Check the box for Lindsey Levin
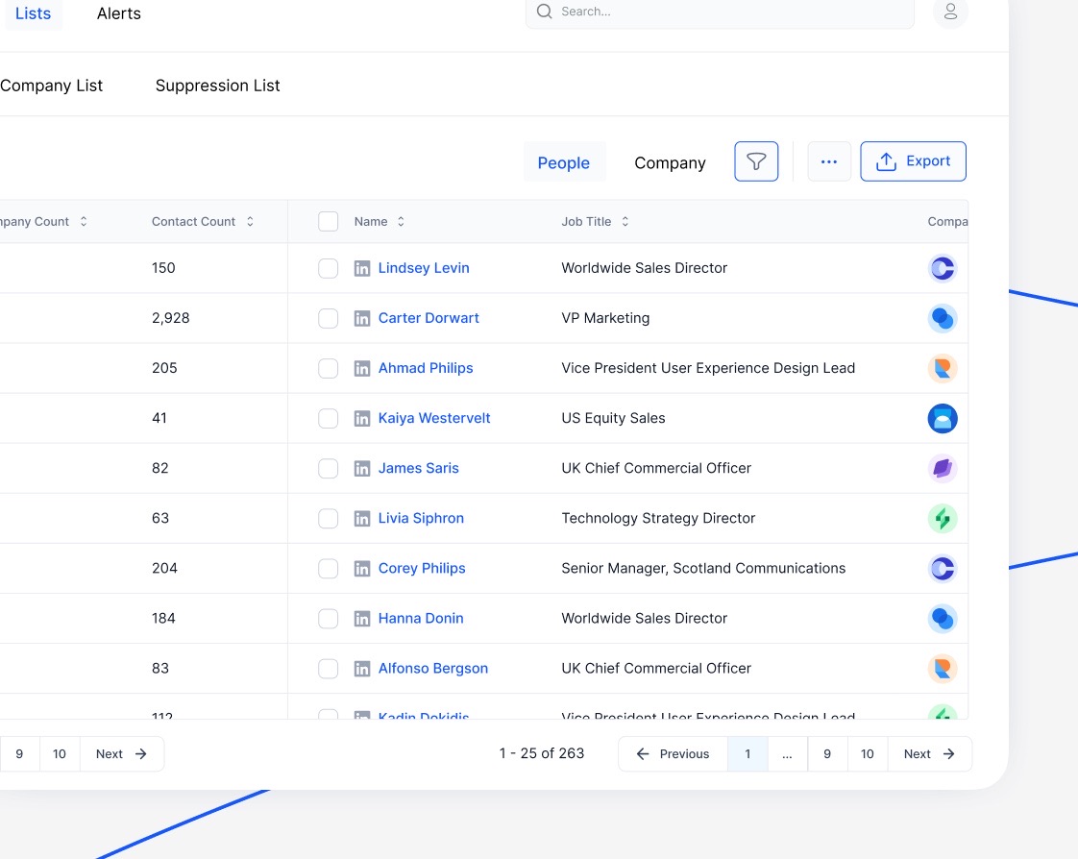This screenshot has width=1078, height=859. (x=328, y=268)
